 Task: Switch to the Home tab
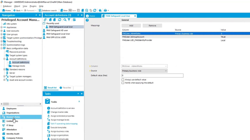coord(91,16)
